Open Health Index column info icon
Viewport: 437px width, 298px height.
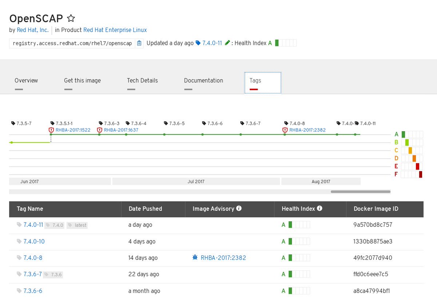point(319,208)
